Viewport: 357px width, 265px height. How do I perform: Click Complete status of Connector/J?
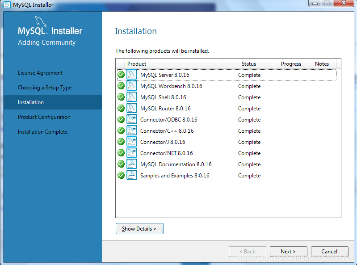pos(249,142)
